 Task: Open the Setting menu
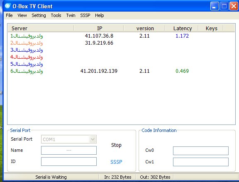[x=39, y=15]
